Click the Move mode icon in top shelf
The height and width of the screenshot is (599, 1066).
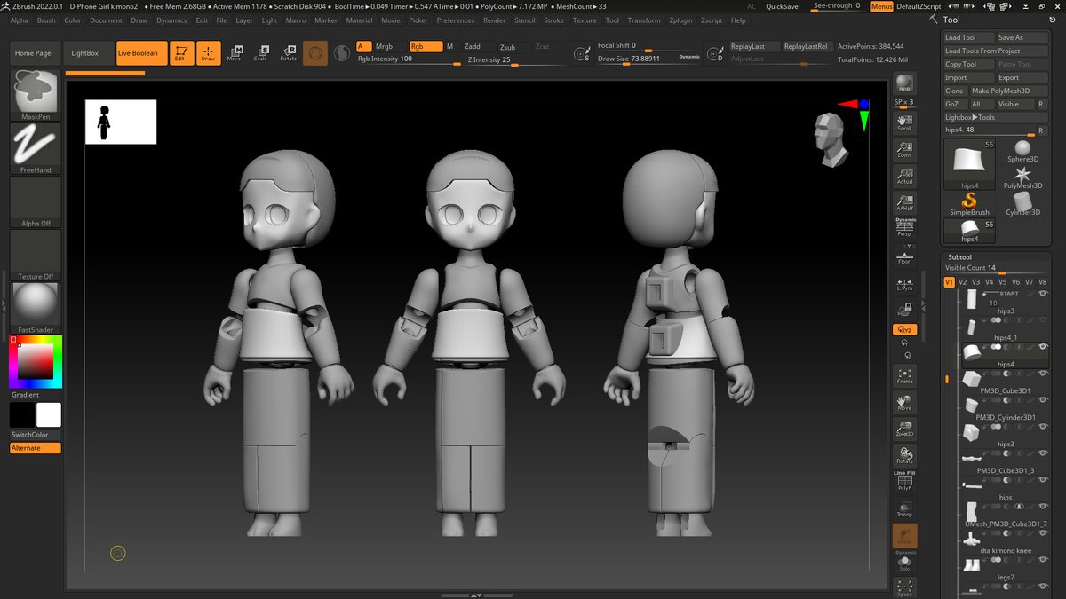pyautogui.click(x=234, y=53)
